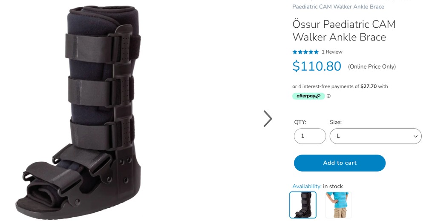The height and width of the screenshot is (221, 426).
Task: Click the $110.80 price text
Action: click(317, 66)
